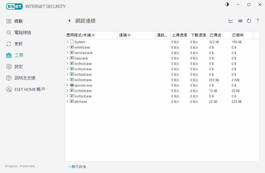The height and width of the screenshot is (173, 265).
Task: Switch to 更新 in the sidebar
Action: pyautogui.click(x=9, y=44)
